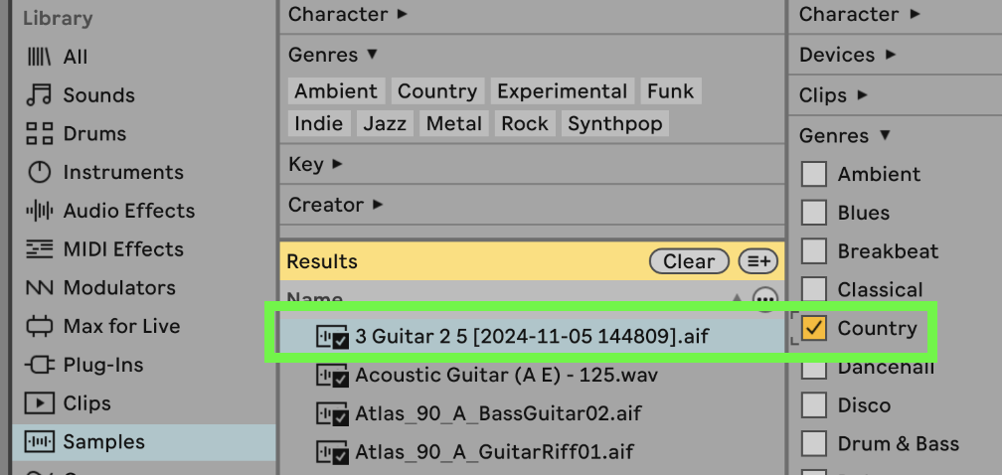
Task: Select Samples in the Library sidebar
Action: click(x=103, y=442)
